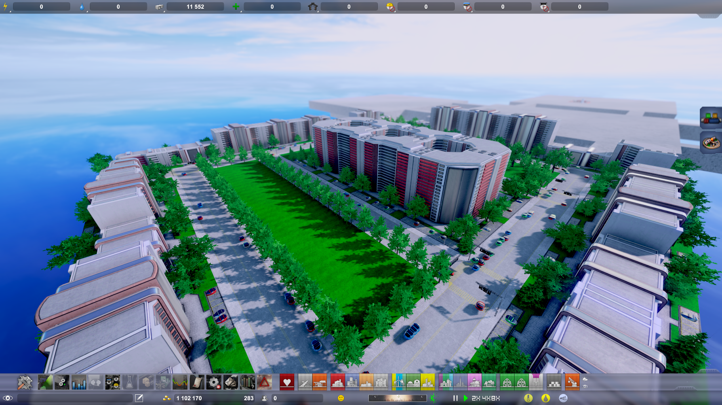The image size is (722, 405).
Task: Open the envelope messages icon
Action: (x=231, y=382)
